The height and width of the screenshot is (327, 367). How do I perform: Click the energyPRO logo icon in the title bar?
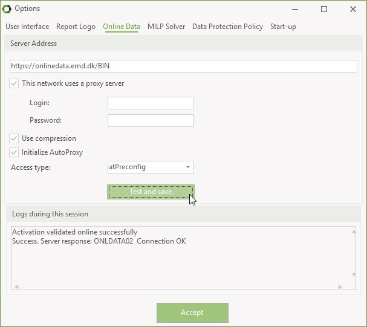coord(7,9)
